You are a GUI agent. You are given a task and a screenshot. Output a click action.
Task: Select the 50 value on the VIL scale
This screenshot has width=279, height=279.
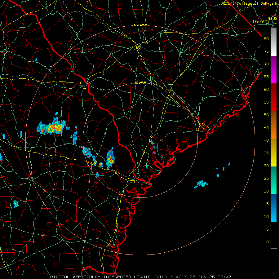[x=266, y=115]
